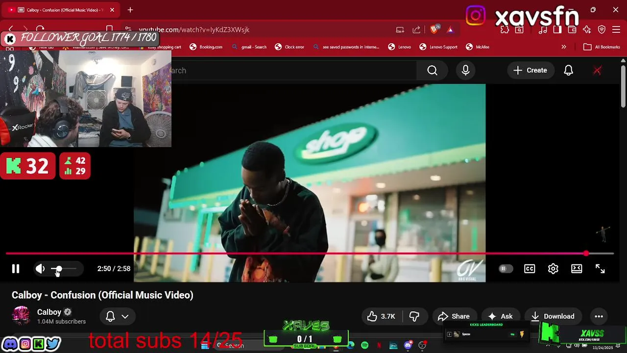Click the Download button

tap(553, 316)
